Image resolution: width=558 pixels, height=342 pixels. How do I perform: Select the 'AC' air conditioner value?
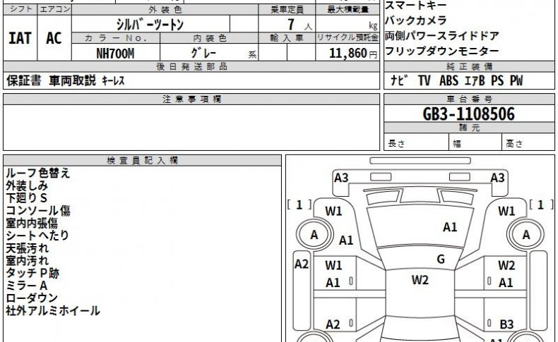pyautogui.click(x=54, y=38)
